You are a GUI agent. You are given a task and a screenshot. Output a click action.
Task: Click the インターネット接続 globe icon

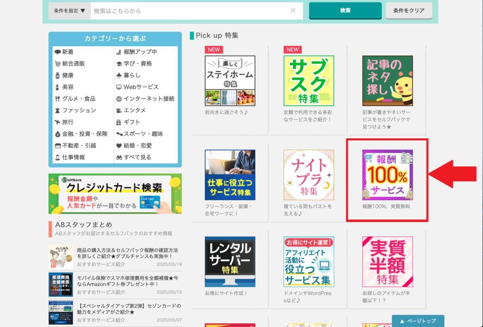pos(119,99)
